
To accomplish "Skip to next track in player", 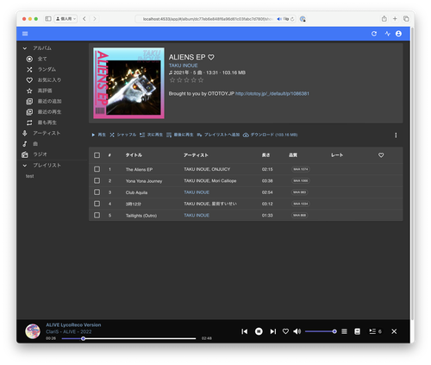I will pos(272,331).
